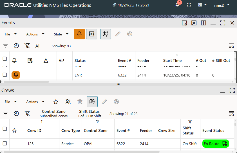
Task: Click the notes column header icon in Events
Action: click(30, 60)
